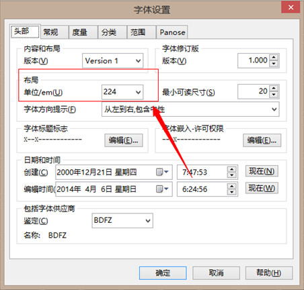Click the 名称: BDFZ text
The image size is (304, 290).
tap(45, 236)
